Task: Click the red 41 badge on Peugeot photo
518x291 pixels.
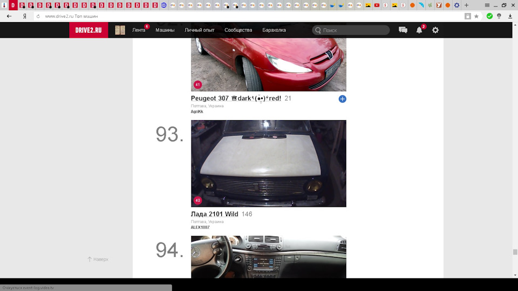Action: point(197,85)
